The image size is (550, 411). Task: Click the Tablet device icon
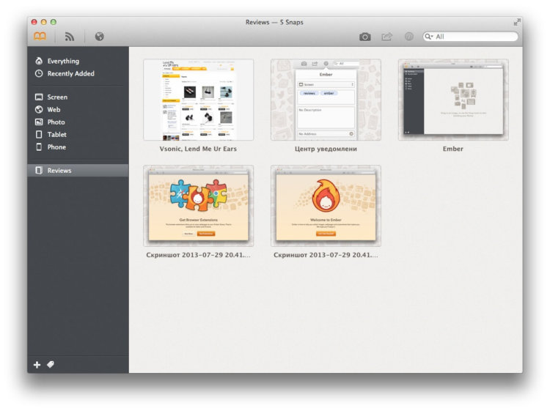(x=39, y=135)
